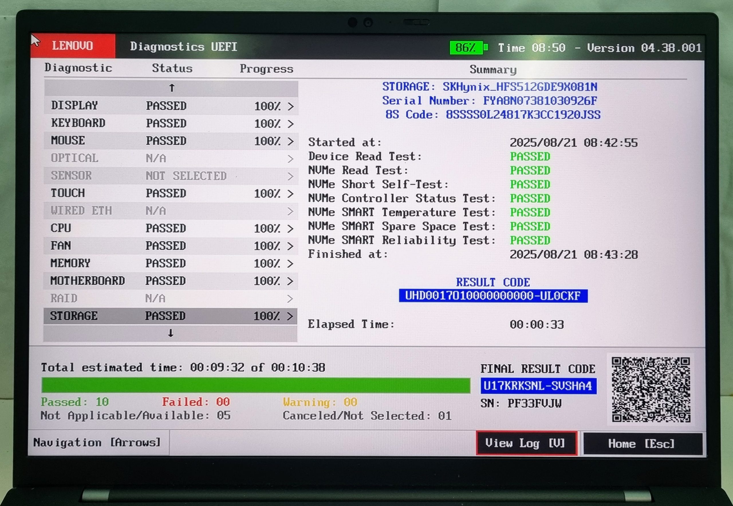Expand the DISPLAY row chevron
This screenshot has width=733, height=506.
(290, 106)
